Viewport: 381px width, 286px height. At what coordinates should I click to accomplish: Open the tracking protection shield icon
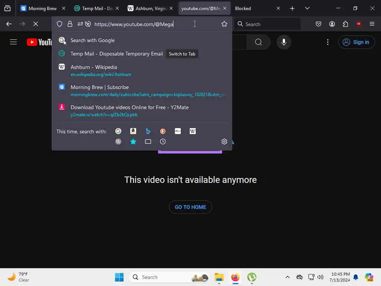click(x=60, y=24)
